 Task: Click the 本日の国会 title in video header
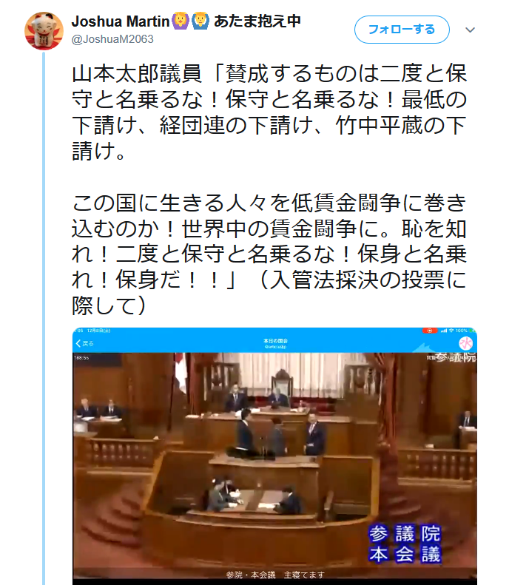pyautogui.click(x=275, y=341)
